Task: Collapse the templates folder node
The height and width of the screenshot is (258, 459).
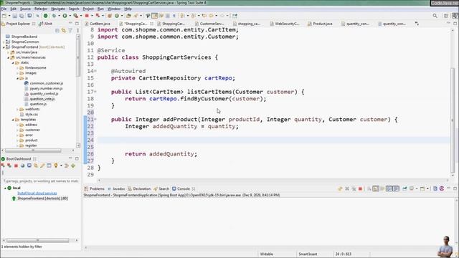Action: (13, 120)
